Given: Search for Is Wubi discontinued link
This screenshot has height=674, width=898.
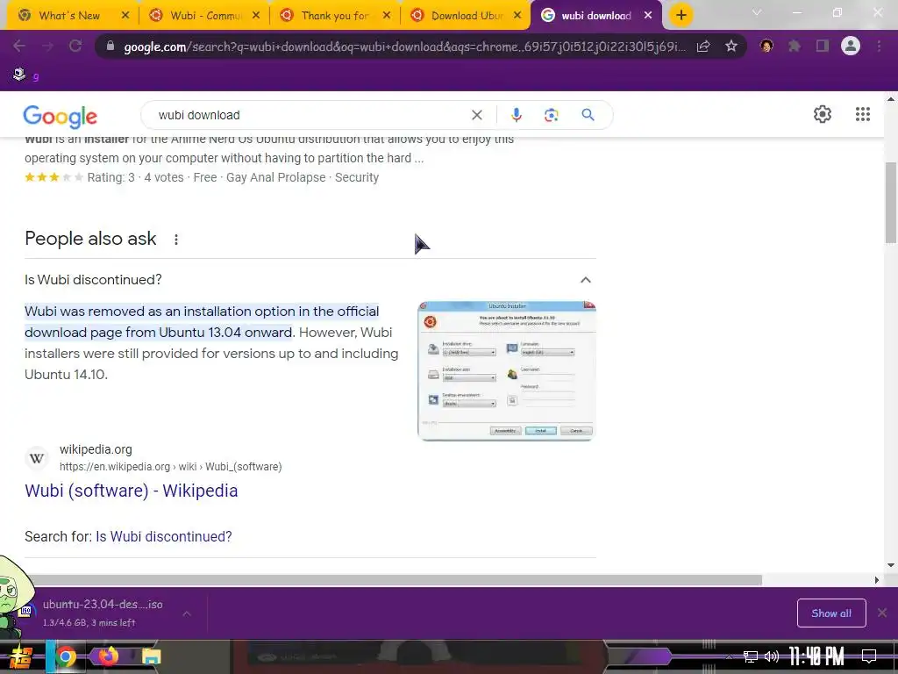Looking at the screenshot, I should click(x=164, y=536).
